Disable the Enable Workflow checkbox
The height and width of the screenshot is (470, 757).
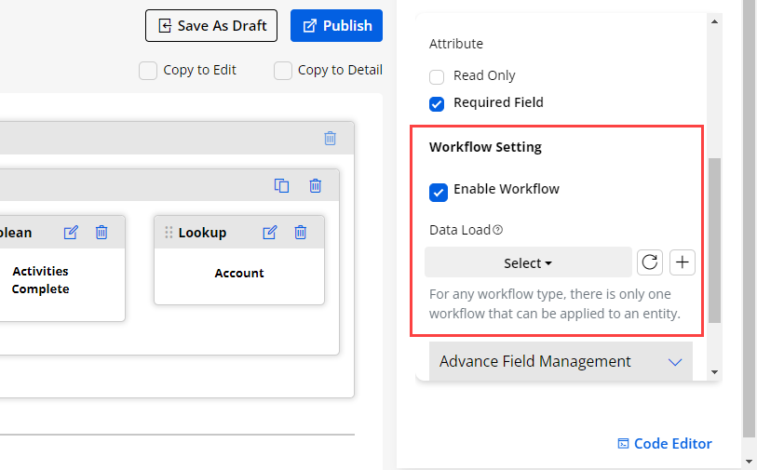pos(438,192)
